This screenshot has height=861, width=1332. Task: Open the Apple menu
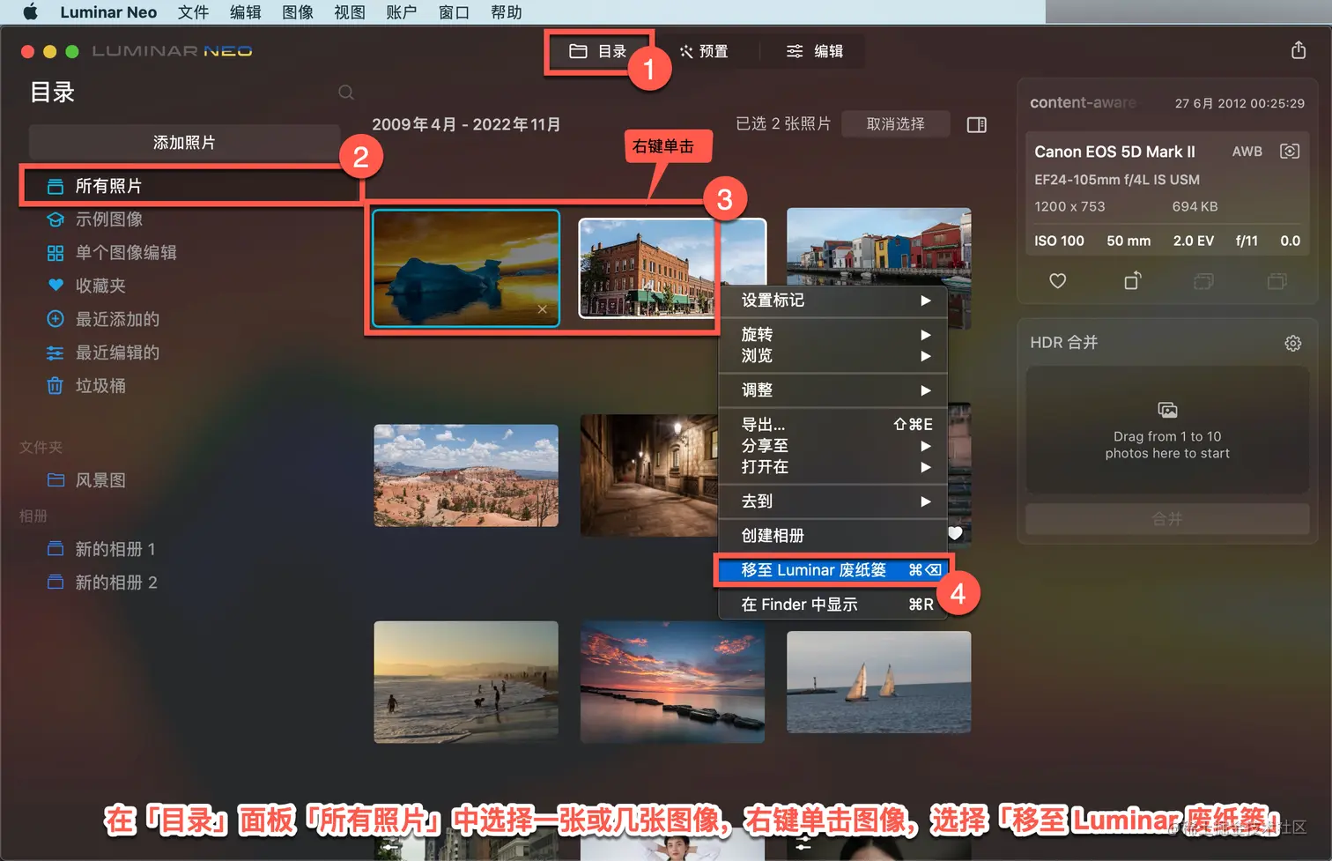click(30, 12)
